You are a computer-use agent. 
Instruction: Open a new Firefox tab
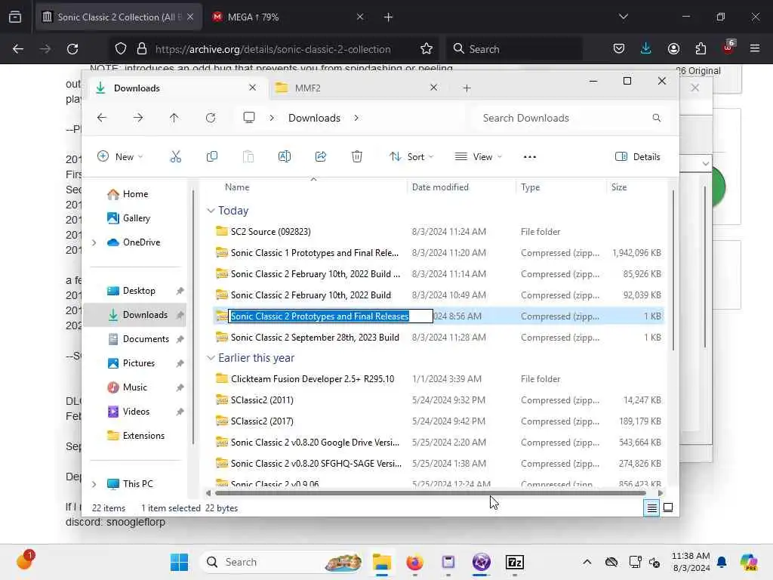coord(388,17)
